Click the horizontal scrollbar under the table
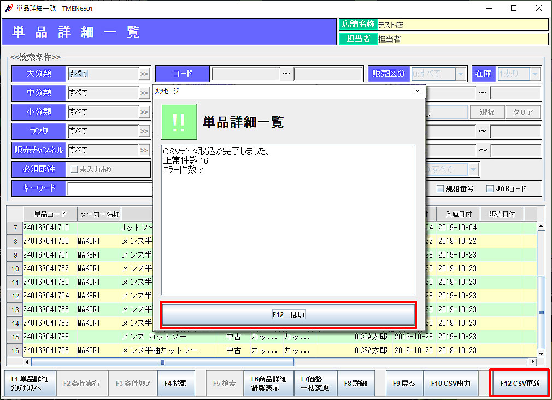Image resolution: width=552 pixels, height=400 pixels. point(162,362)
